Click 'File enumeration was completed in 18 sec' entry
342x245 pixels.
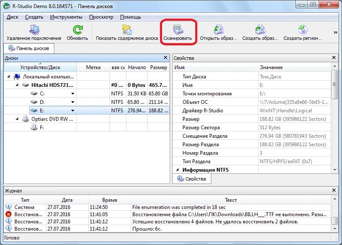(179, 207)
